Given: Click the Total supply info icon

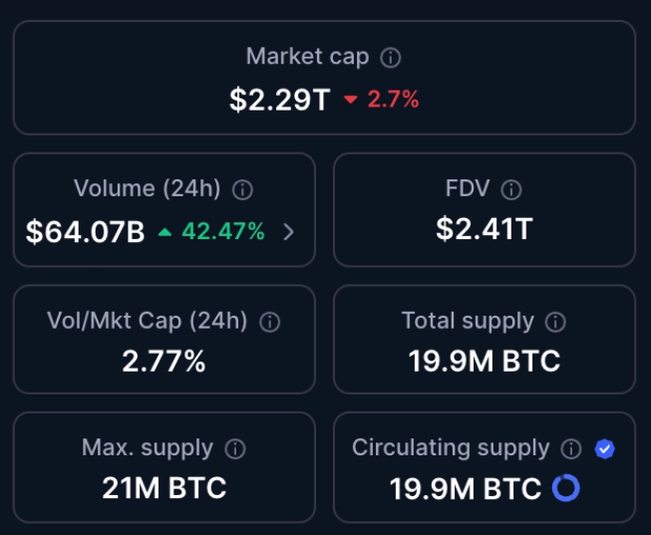Looking at the screenshot, I should tap(555, 322).
